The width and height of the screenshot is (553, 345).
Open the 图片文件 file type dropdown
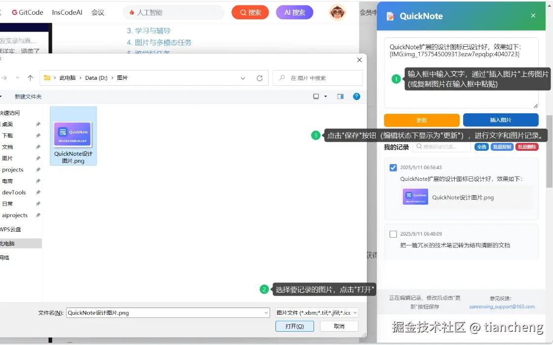tap(316, 312)
